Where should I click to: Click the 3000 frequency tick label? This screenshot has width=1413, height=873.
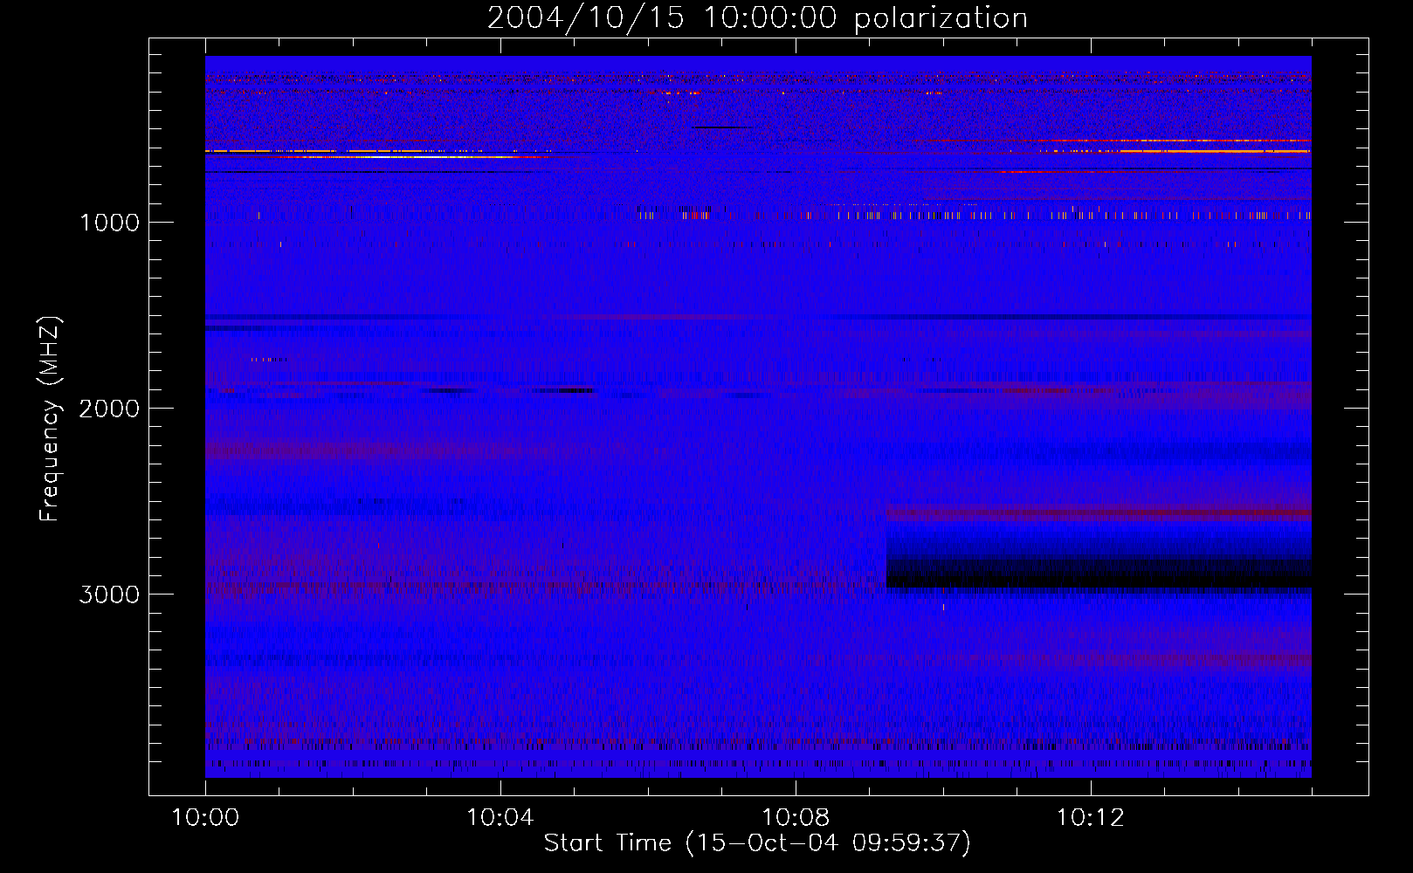pyautogui.click(x=109, y=595)
